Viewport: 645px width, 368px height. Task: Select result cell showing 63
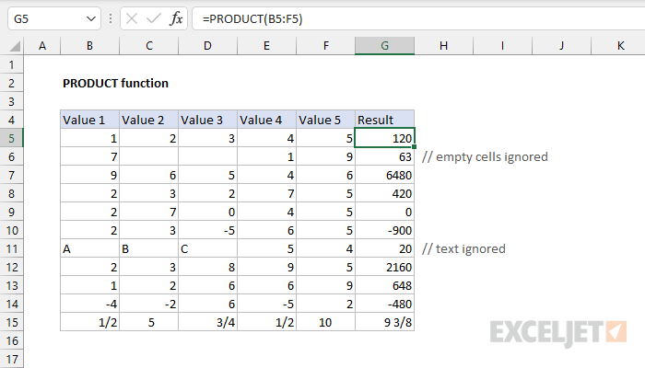click(384, 157)
